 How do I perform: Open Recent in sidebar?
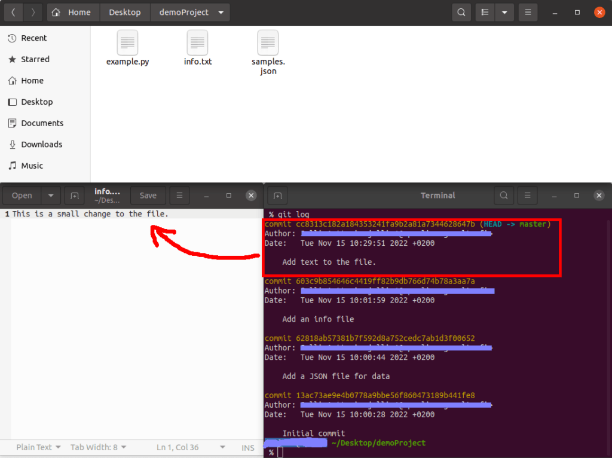point(45,38)
